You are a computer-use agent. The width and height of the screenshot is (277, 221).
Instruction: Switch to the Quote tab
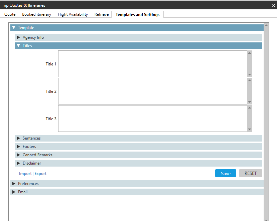(x=10, y=14)
